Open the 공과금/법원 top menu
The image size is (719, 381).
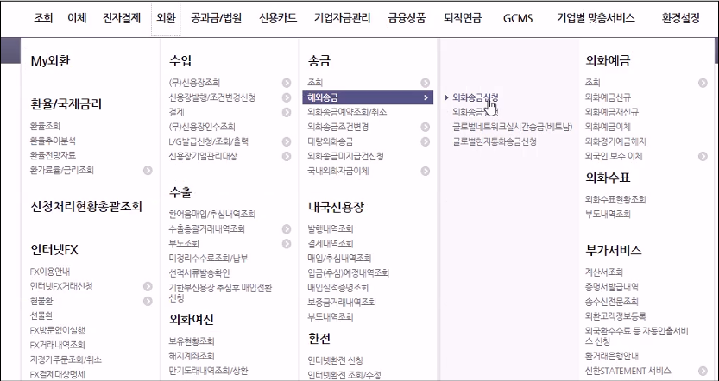(217, 18)
